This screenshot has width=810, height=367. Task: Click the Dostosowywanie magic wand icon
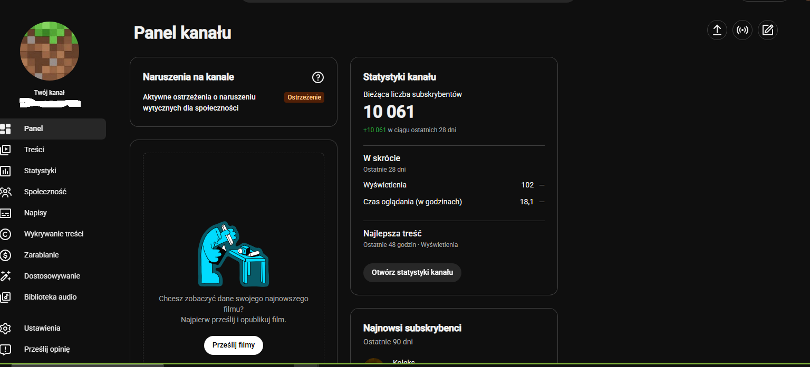[x=5, y=276]
